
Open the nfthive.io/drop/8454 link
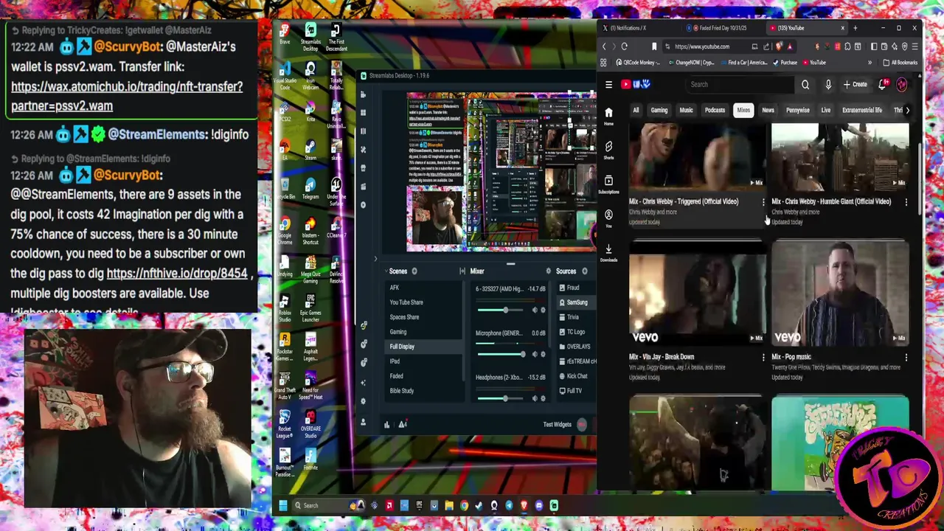pos(177,274)
